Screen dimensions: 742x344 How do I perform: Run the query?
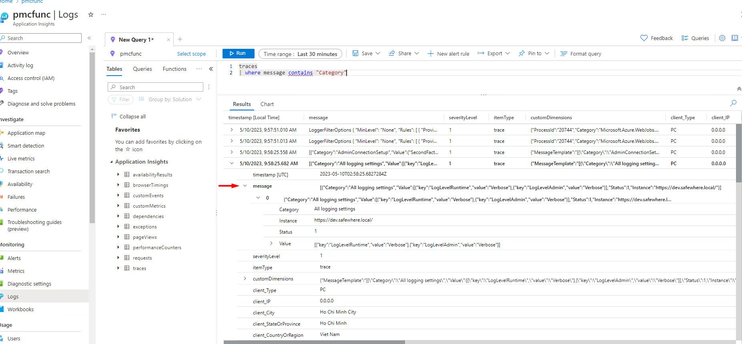point(238,53)
